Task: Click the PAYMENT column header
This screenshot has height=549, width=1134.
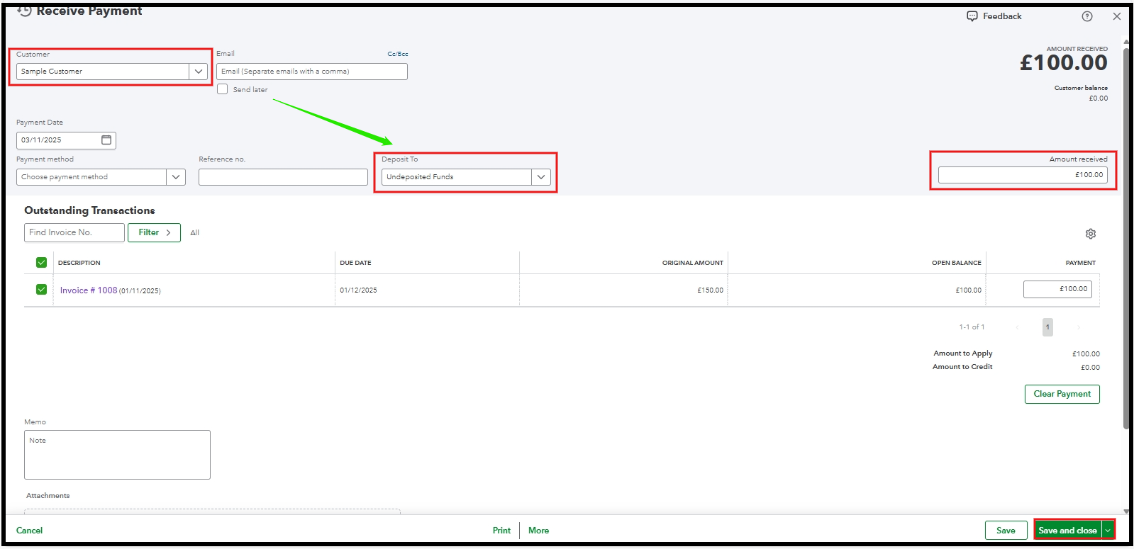Action: (x=1081, y=263)
